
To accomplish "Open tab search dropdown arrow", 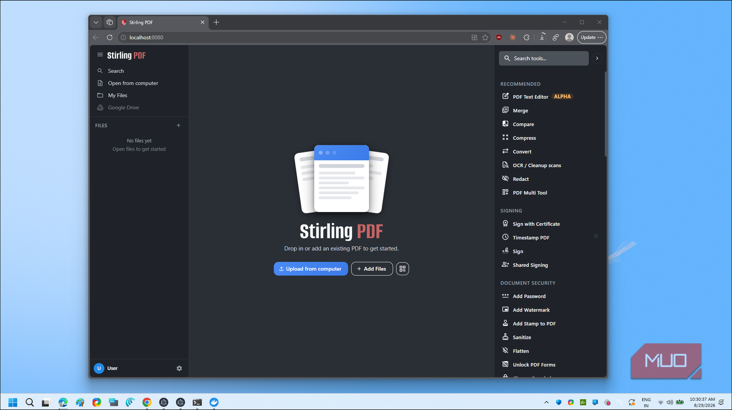I will tap(96, 22).
